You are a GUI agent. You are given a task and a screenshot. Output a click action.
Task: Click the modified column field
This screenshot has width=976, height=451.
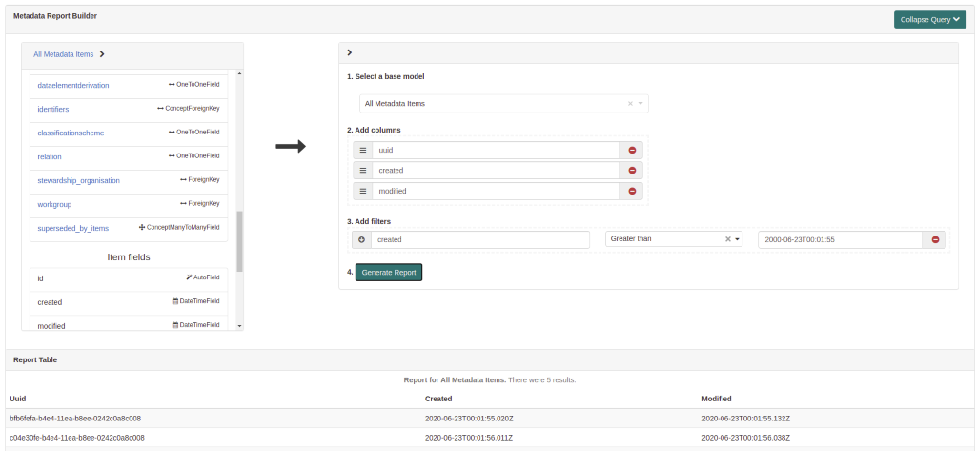pos(496,192)
